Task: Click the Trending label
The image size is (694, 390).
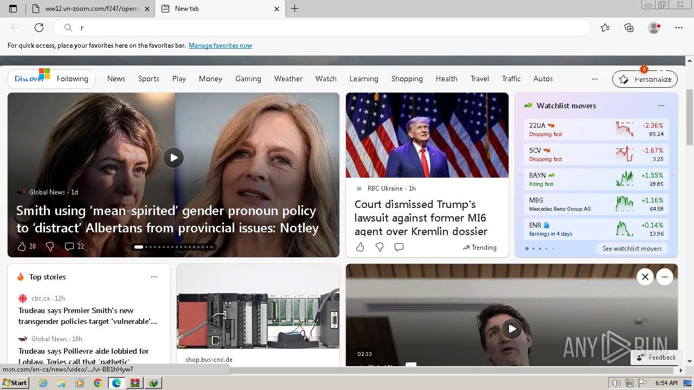Action: (480, 248)
